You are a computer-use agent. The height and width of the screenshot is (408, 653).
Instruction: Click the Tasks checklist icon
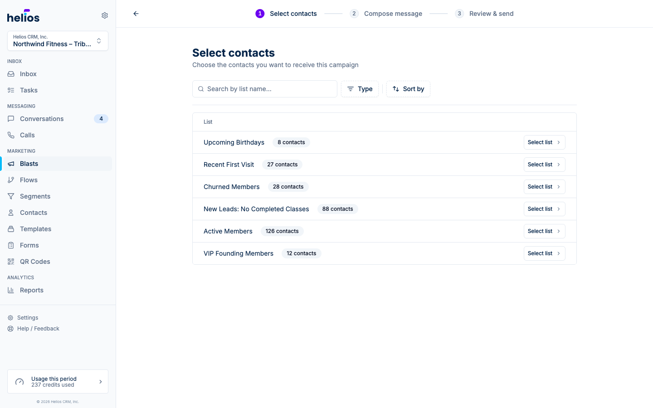tap(11, 90)
